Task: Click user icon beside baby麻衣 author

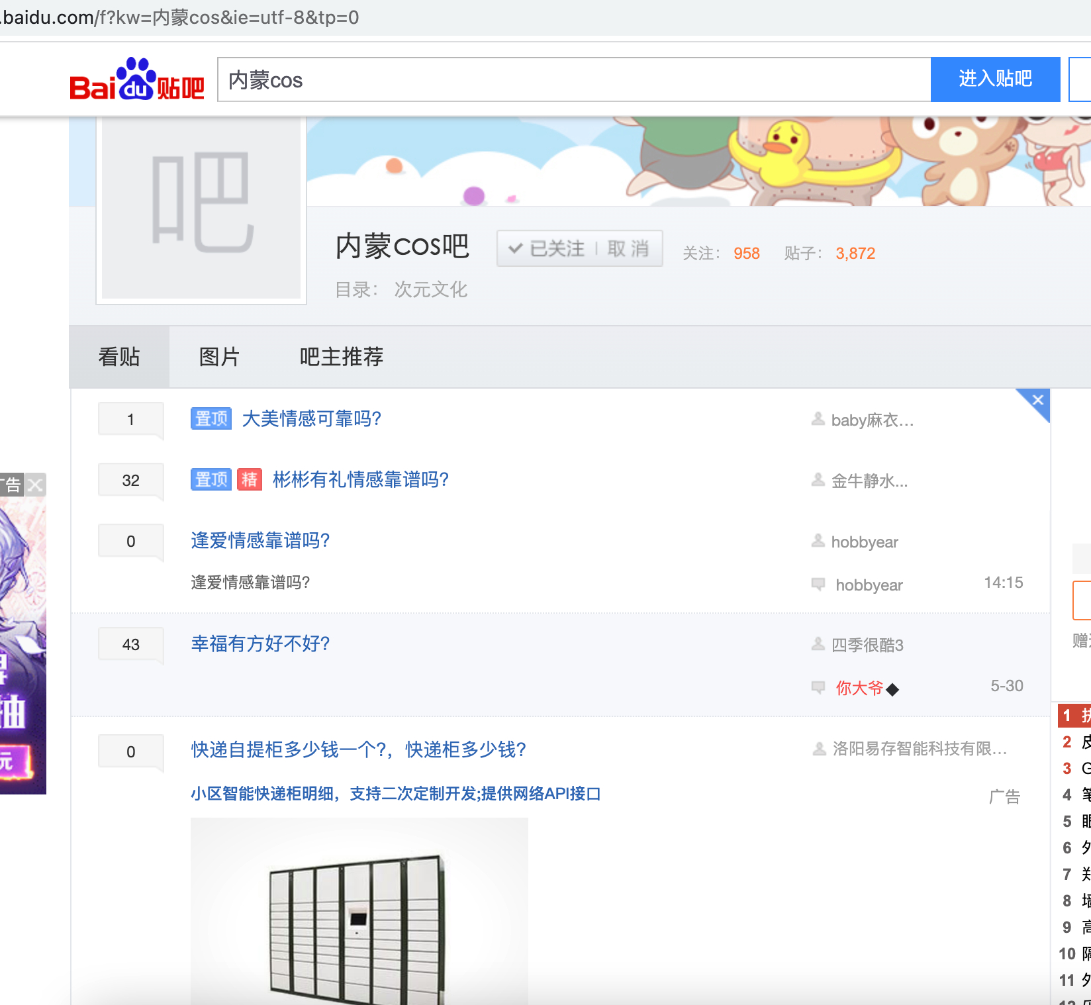Action: point(818,419)
